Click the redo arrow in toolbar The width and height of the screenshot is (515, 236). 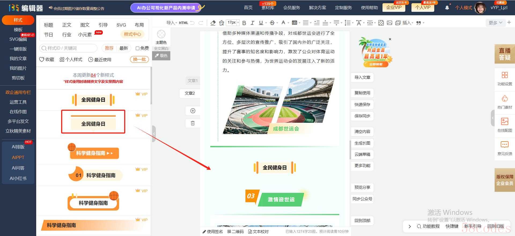tap(201, 23)
